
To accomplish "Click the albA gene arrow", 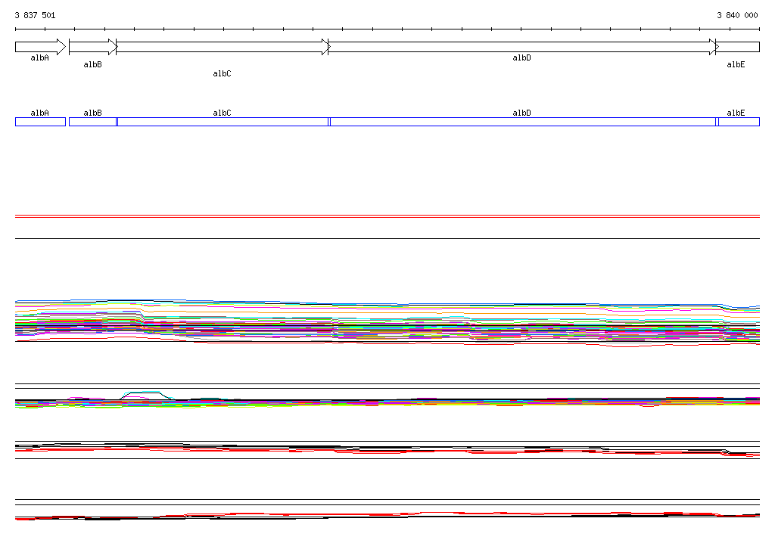I will [41, 47].
